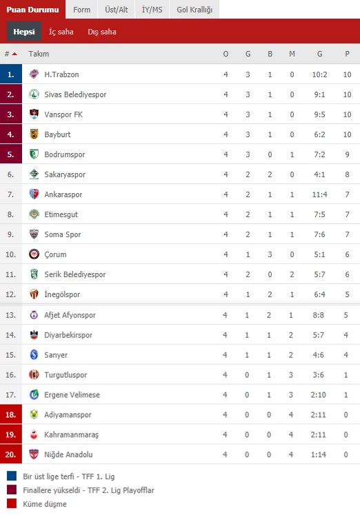The height and width of the screenshot is (515, 360).
Task: Open the Bodrumspor team link
Action: tap(65, 154)
